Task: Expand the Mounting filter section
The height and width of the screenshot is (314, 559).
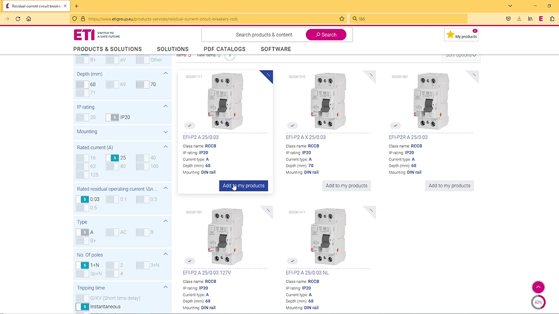Action: (x=166, y=132)
